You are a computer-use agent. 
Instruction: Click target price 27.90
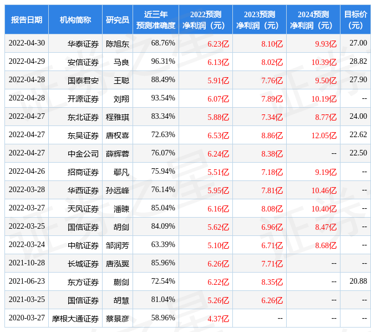(358, 80)
